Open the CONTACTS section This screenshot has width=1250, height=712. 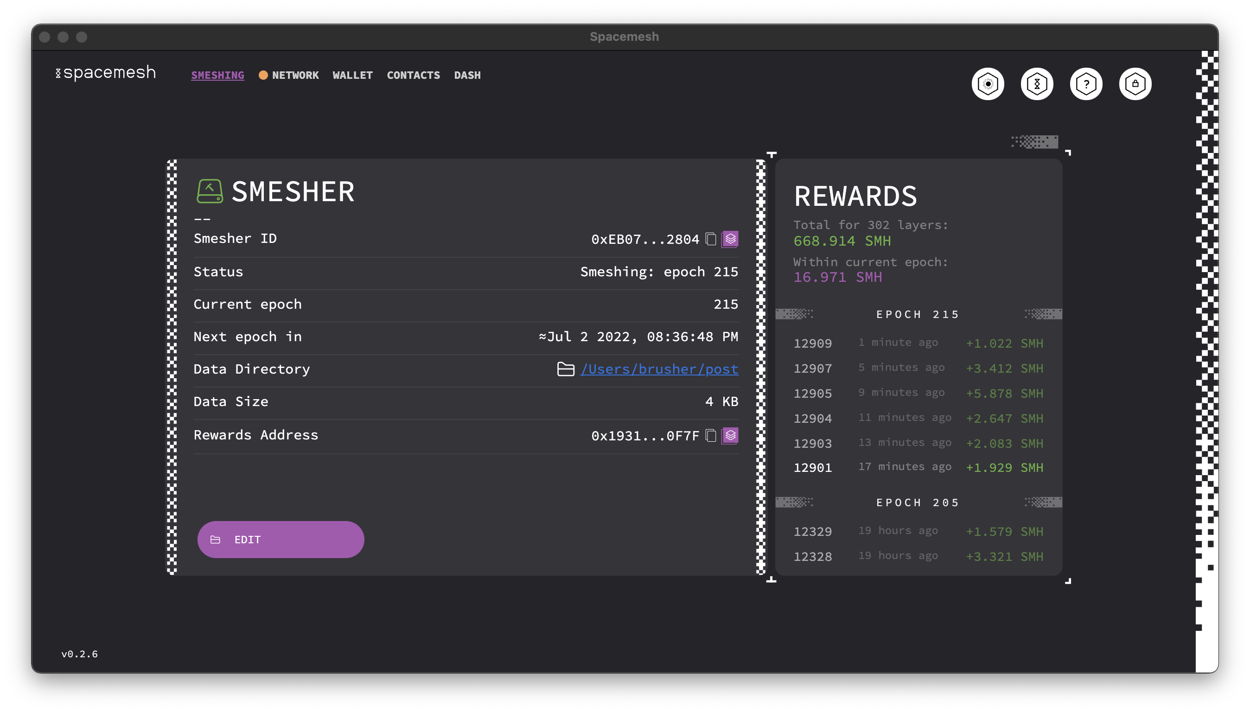point(413,75)
